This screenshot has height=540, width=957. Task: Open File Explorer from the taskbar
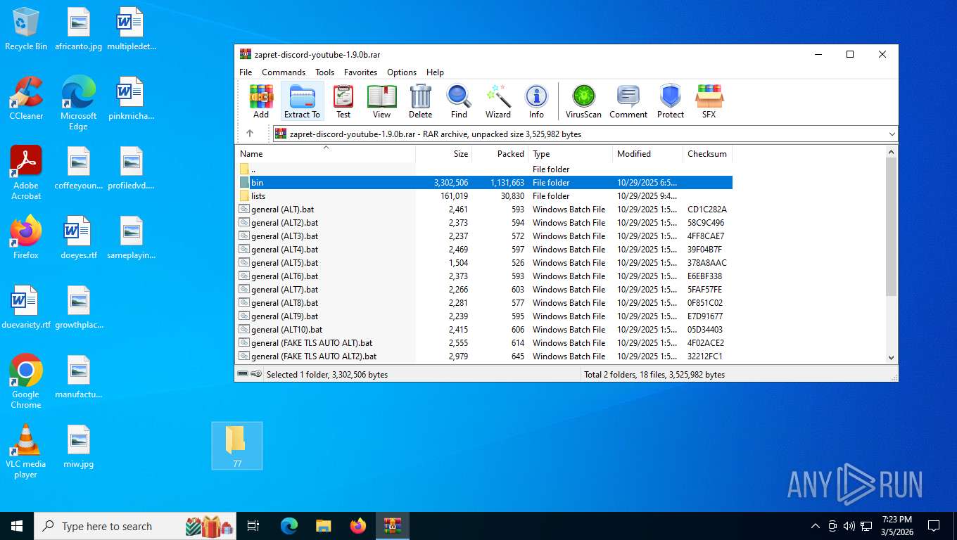323,526
